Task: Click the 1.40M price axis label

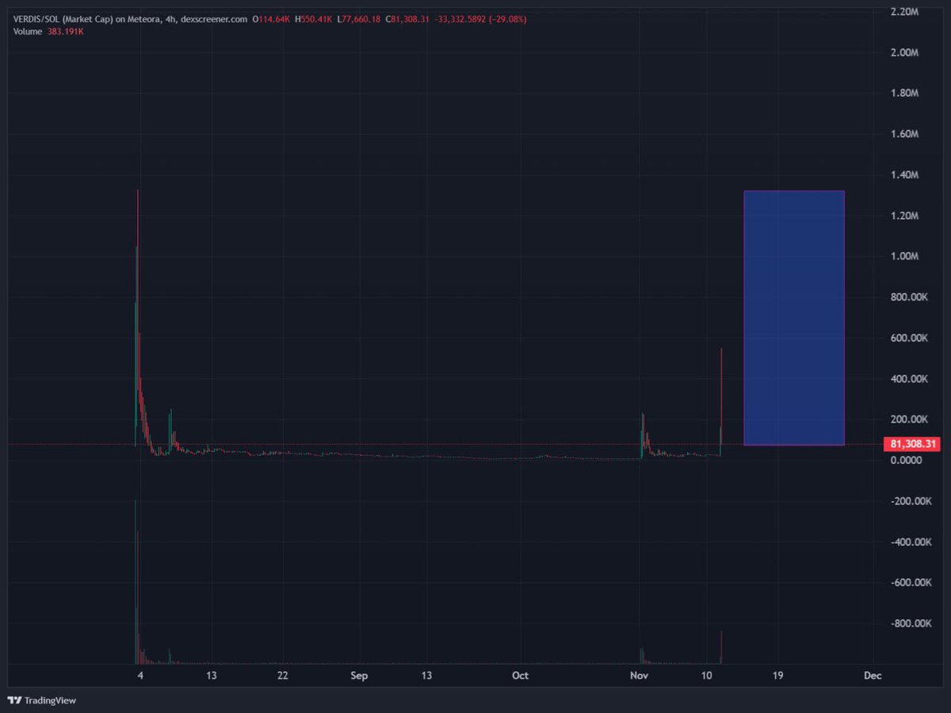Action: tap(903, 175)
